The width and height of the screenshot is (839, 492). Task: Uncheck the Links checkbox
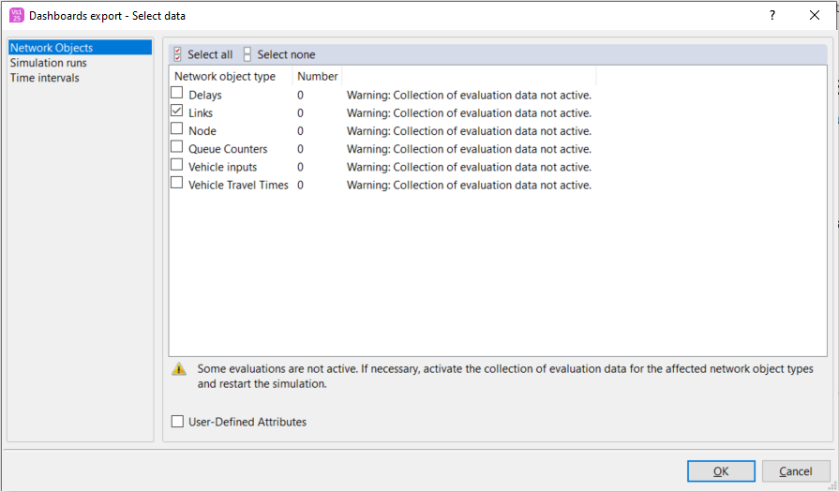177,112
